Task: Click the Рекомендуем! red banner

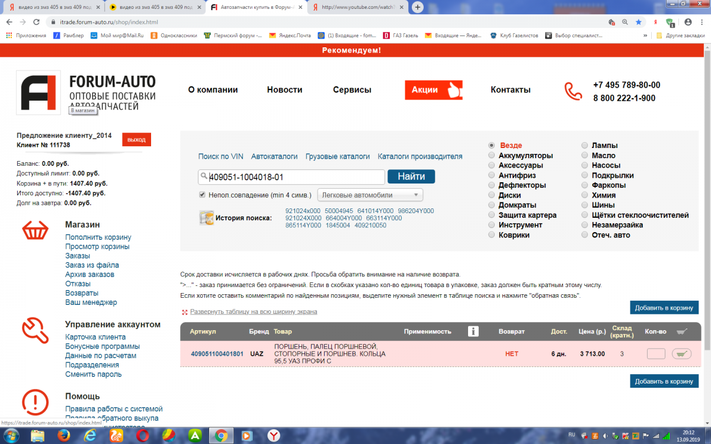Action: [352, 50]
